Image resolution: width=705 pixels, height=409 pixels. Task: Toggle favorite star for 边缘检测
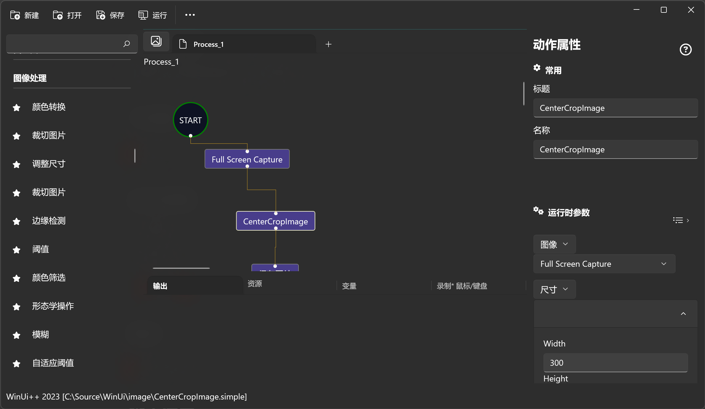click(x=17, y=221)
